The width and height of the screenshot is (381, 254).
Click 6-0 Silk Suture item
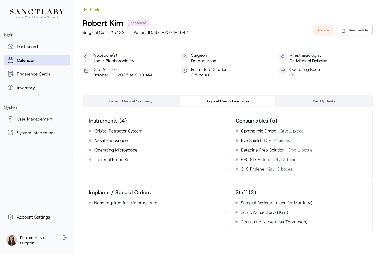[256, 160]
